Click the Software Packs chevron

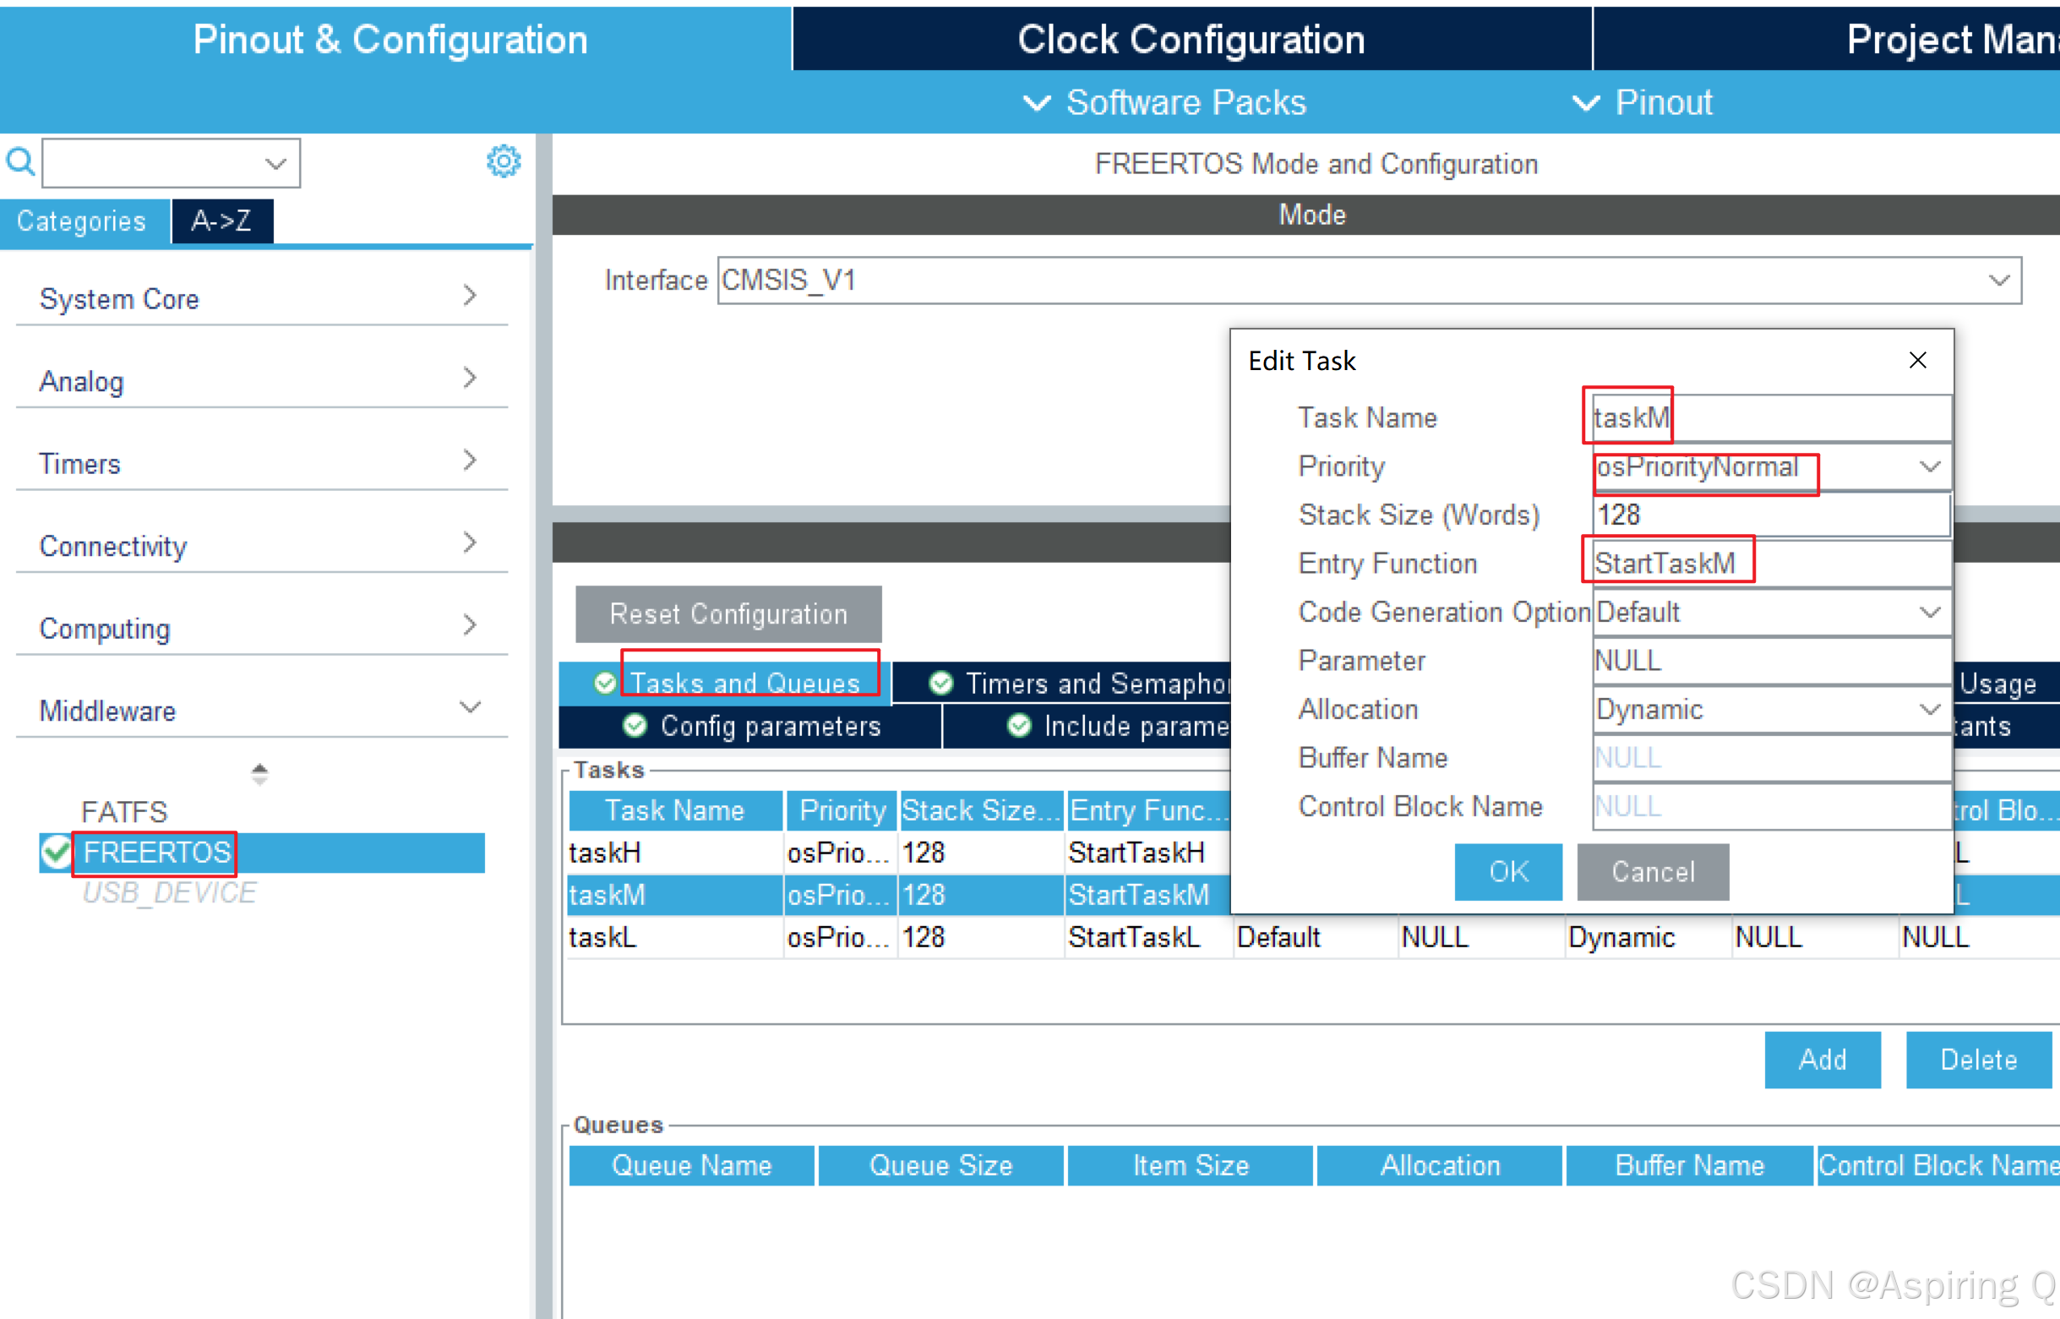(x=1037, y=103)
